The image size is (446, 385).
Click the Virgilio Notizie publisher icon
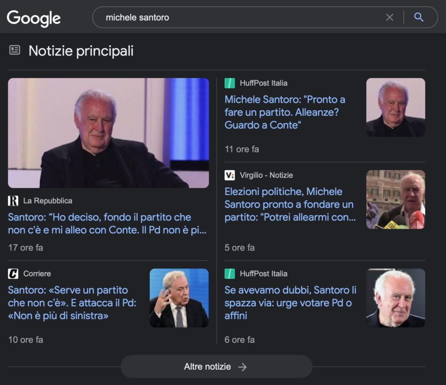click(x=230, y=175)
